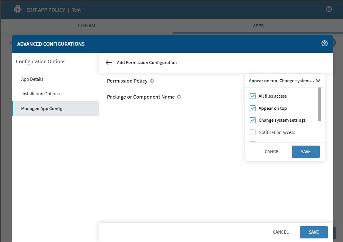Switch to the GENERAL tab
Screen dimensions: 343x242
87,26
